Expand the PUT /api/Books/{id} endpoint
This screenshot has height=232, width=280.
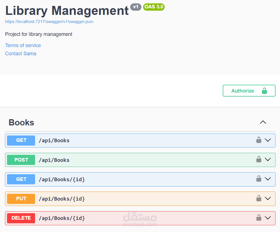pos(268,198)
